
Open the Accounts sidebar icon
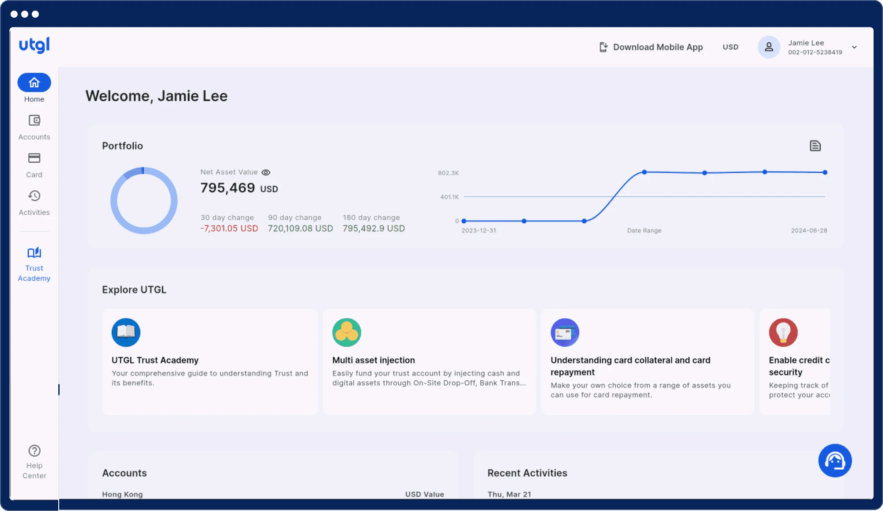point(34,120)
